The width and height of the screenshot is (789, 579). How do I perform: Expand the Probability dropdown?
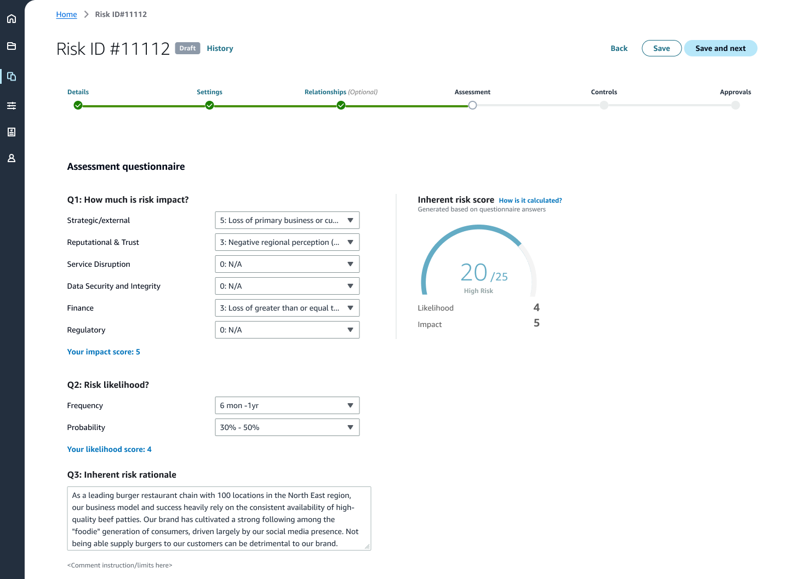tap(287, 427)
